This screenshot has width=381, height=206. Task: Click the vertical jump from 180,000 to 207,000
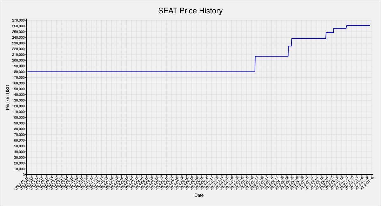coord(255,64)
